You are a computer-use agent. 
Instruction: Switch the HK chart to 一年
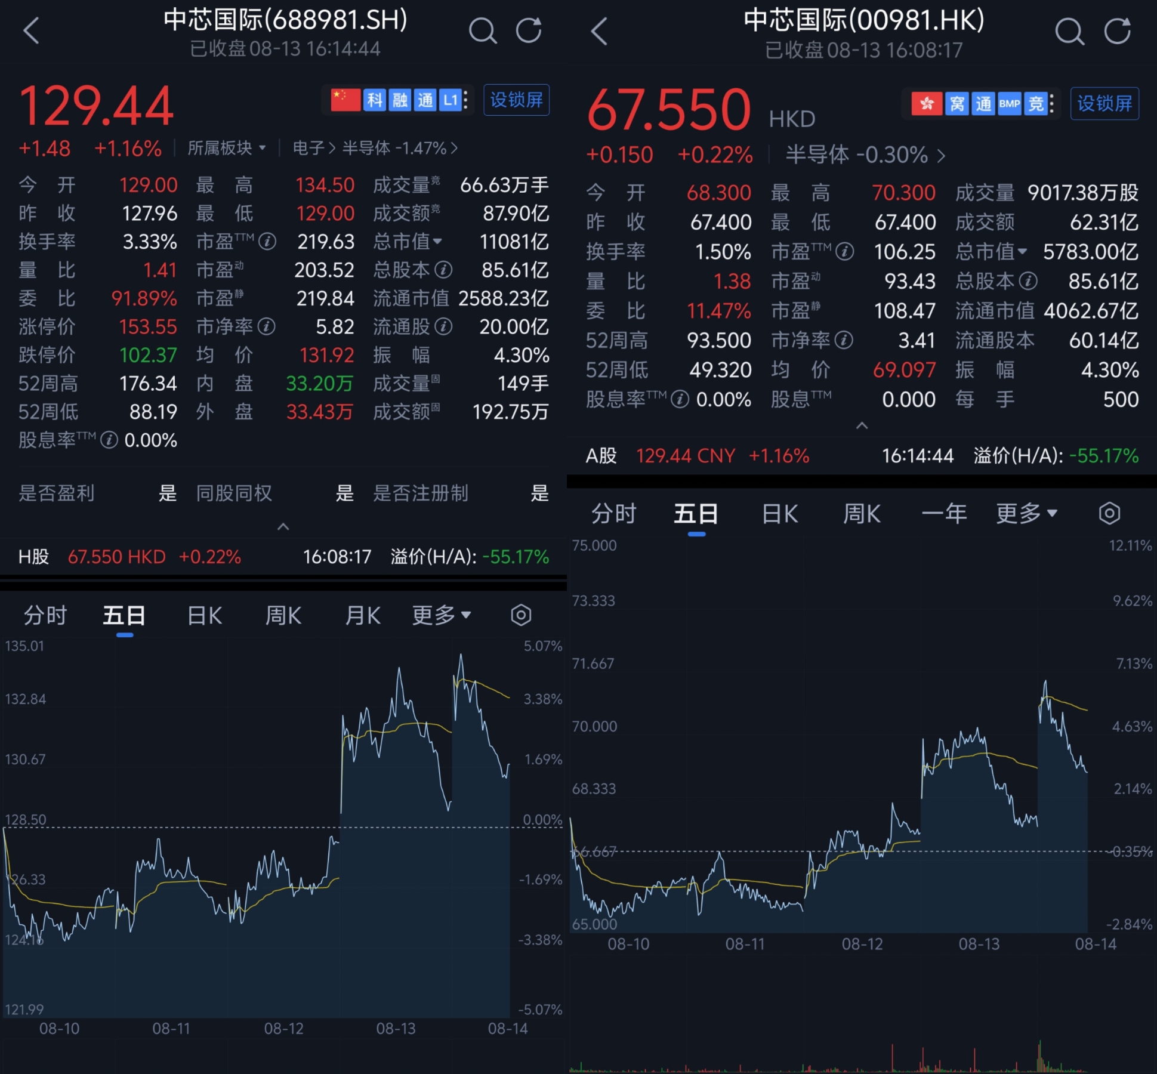tap(944, 513)
